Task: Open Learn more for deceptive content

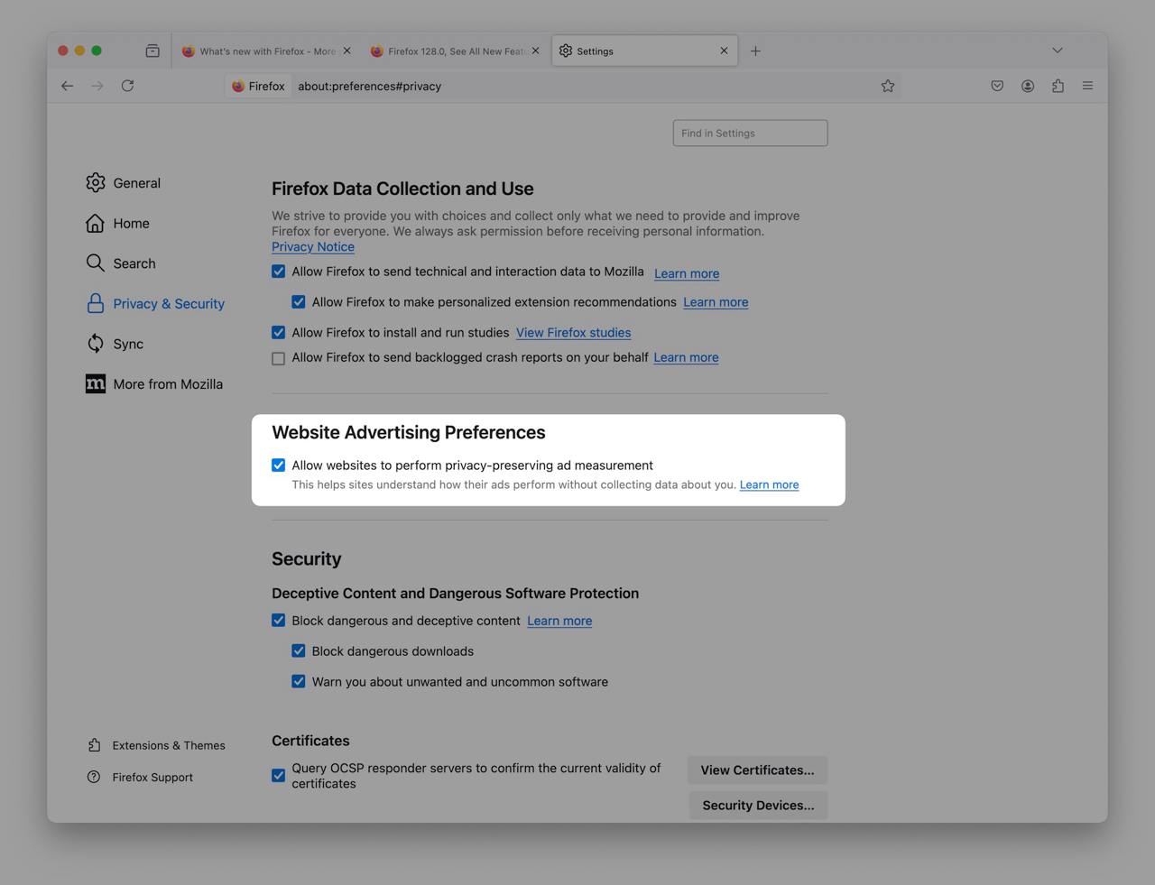Action: click(559, 621)
